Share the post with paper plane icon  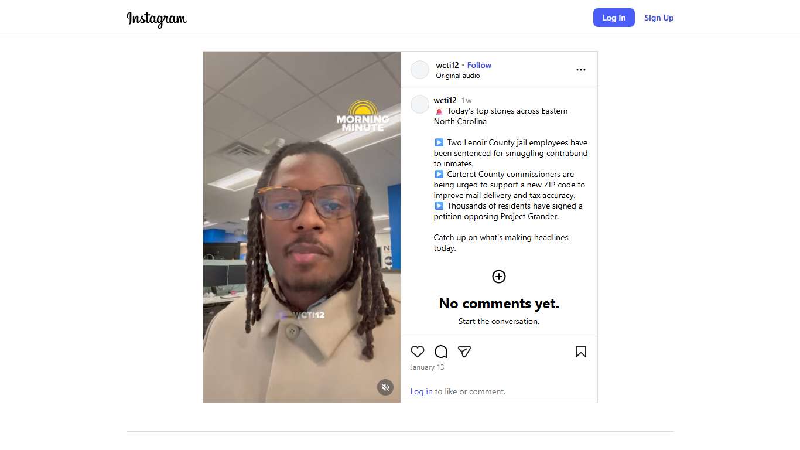point(464,352)
